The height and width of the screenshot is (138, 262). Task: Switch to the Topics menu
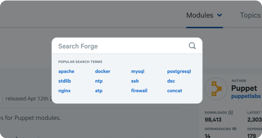(x=250, y=15)
